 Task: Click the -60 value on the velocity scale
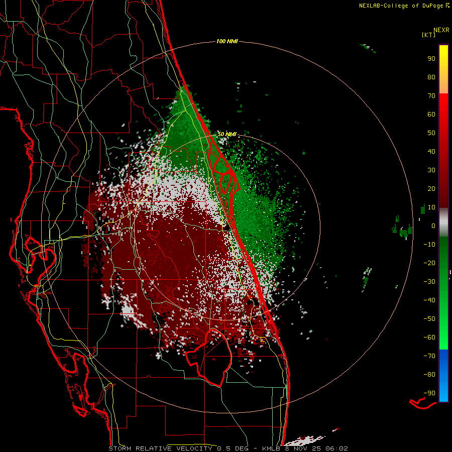(429, 337)
